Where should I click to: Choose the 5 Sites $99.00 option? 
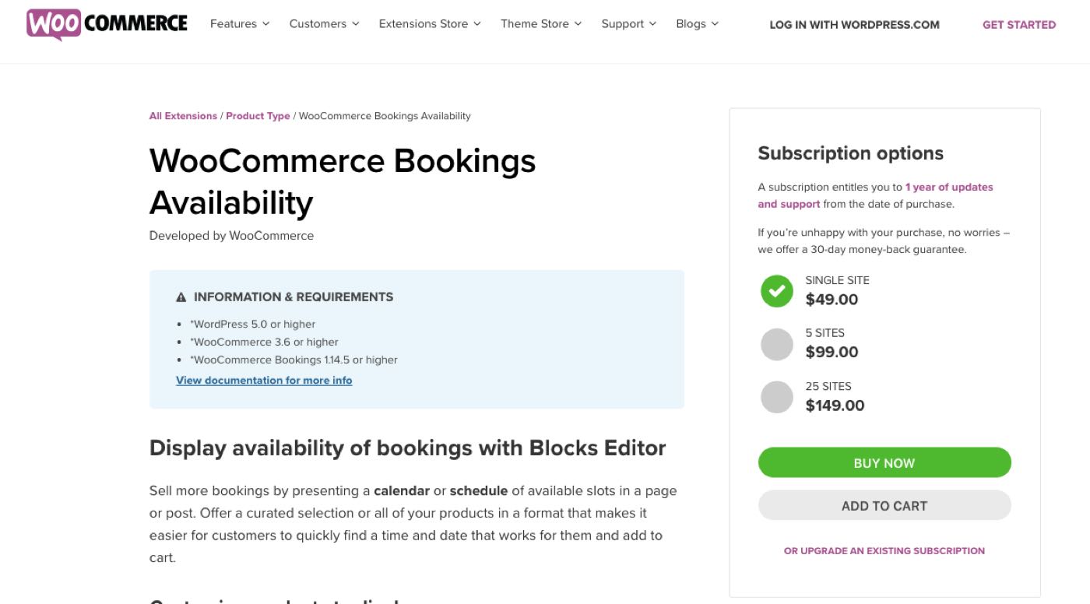pyautogui.click(x=776, y=344)
